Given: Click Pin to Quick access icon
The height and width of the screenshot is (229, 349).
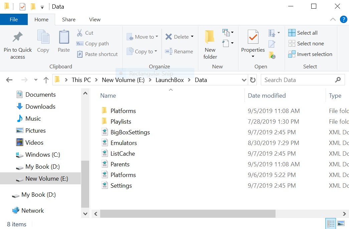Looking at the screenshot, I should [18, 37].
